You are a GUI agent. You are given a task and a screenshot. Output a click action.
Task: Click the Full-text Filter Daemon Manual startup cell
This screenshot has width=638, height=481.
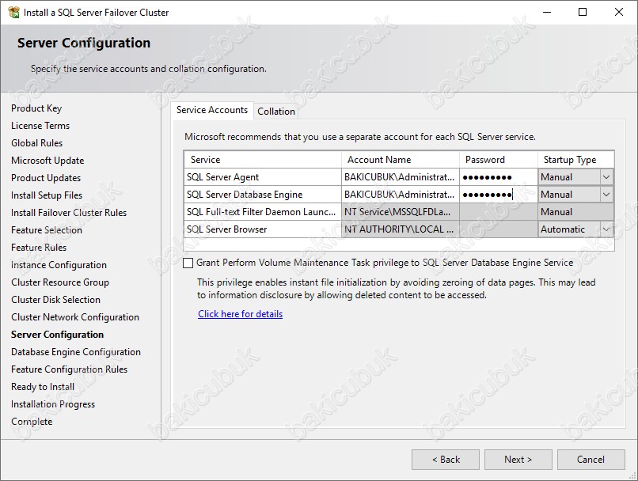(575, 212)
